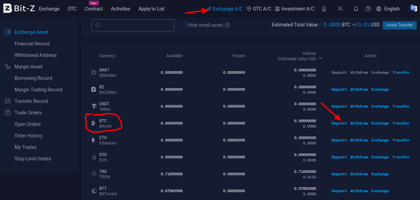Click the USDT Tether coin icon
420x200 pixels.
[x=94, y=106]
